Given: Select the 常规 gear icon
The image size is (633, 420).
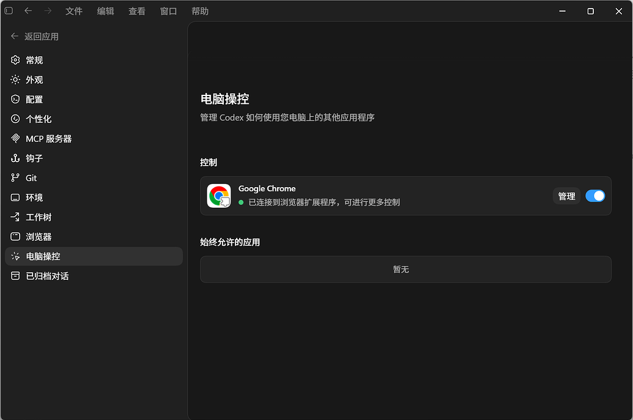Looking at the screenshot, I should [15, 60].
